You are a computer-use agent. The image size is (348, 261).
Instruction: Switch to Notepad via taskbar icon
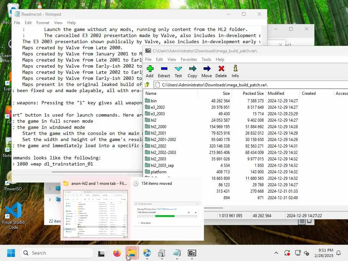(x=177, y=253)
